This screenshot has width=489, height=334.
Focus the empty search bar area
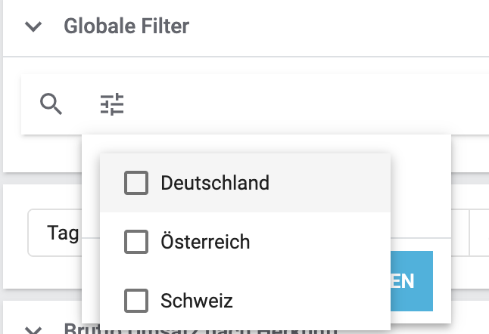303,104
